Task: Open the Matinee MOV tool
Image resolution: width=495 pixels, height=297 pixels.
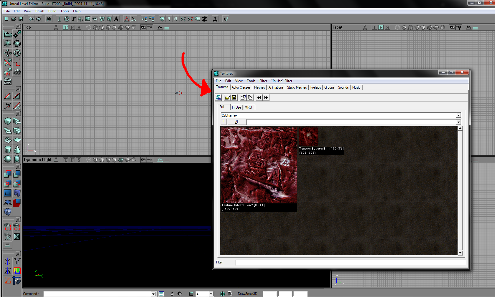Action: point(8,81)
